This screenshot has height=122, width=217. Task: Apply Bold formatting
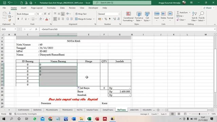click(18, 19)
